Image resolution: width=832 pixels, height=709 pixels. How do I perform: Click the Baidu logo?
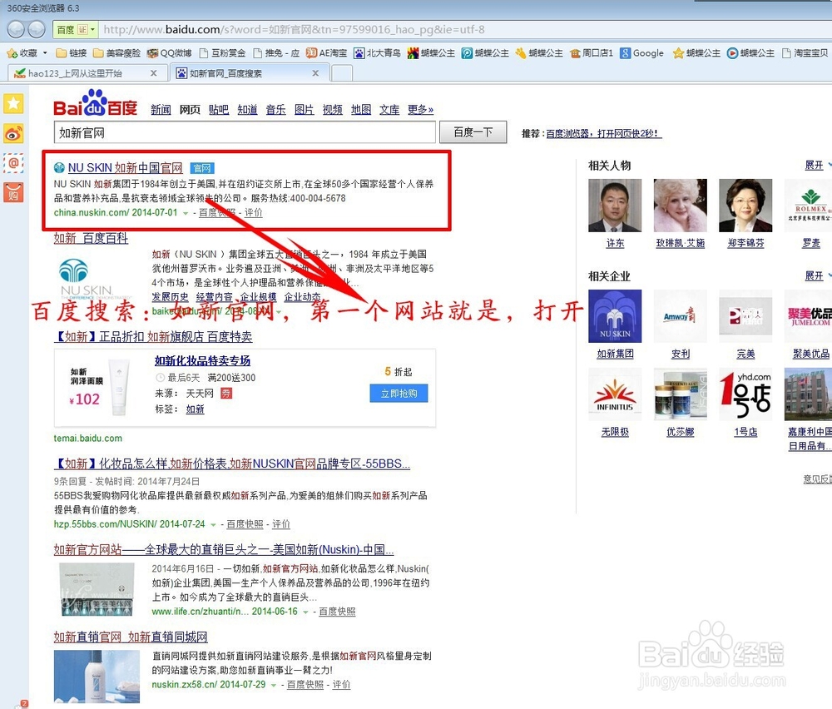click(x=95, y=103)
